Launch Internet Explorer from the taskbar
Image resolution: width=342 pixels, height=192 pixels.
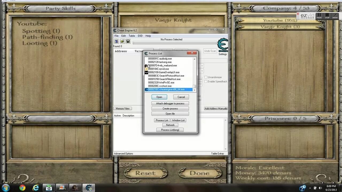(x=36, y=188)
